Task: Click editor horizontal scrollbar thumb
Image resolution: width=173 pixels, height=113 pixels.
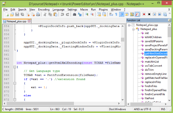Action: 40,103
